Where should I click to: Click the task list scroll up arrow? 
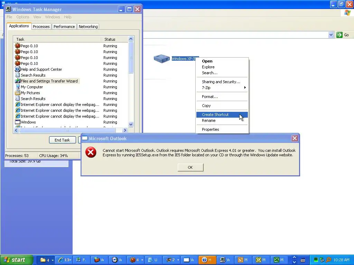(x=131, y=39)
